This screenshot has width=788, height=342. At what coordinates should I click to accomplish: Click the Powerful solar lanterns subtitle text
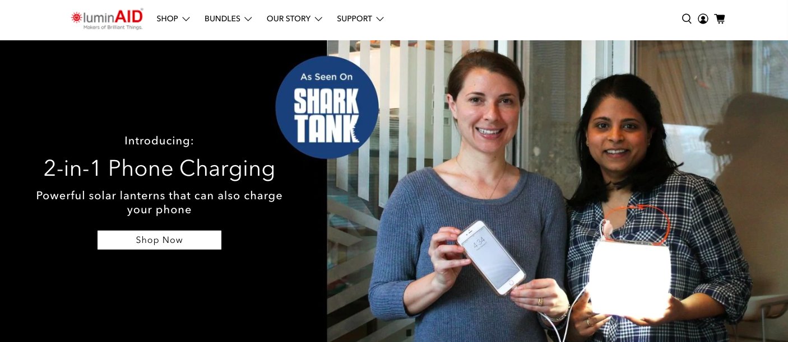159,203
